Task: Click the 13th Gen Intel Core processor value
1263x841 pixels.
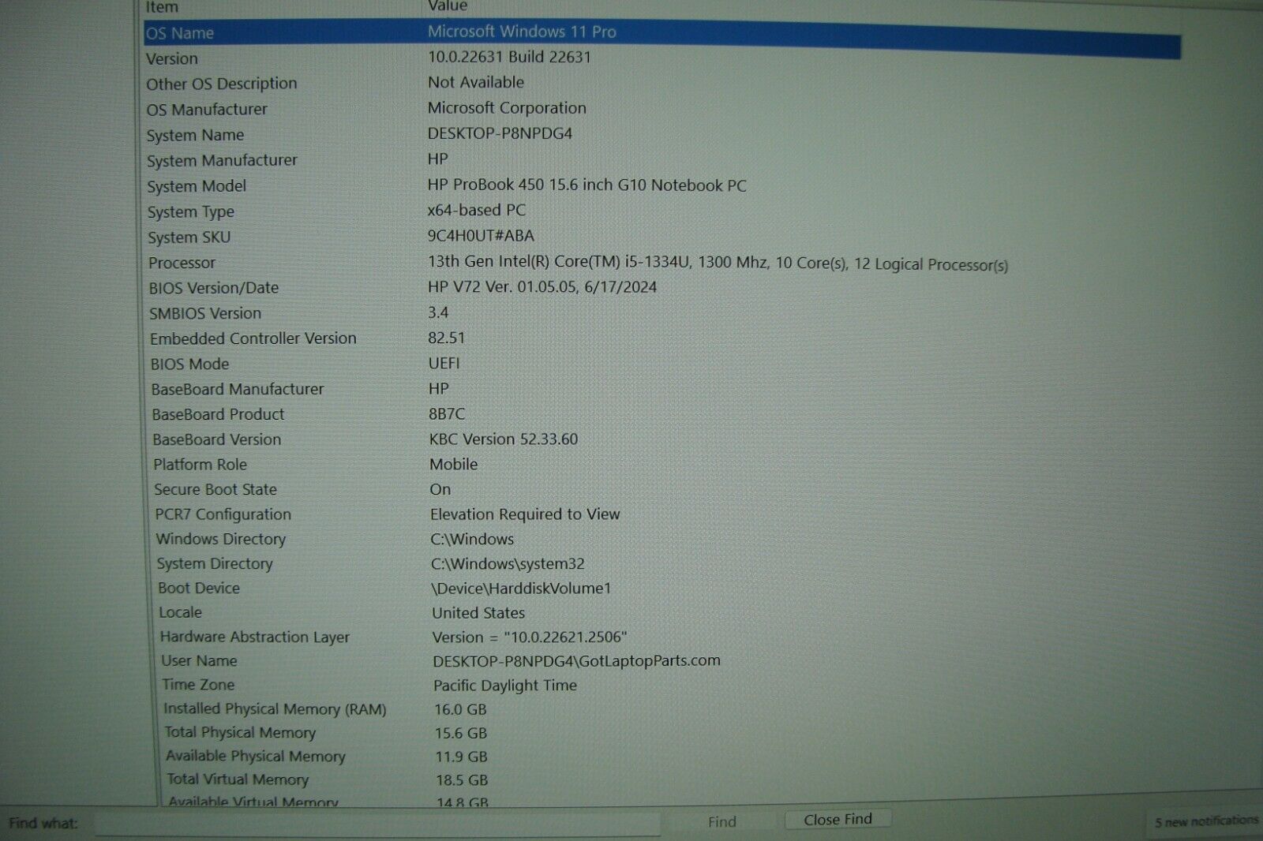Action: coord(718,264)
